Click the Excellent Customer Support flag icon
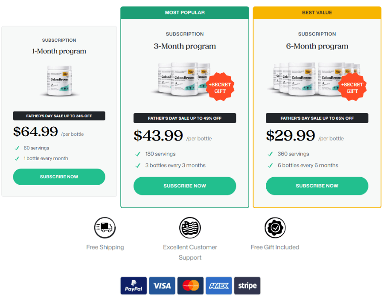The image size is (384, 298). 190,228
